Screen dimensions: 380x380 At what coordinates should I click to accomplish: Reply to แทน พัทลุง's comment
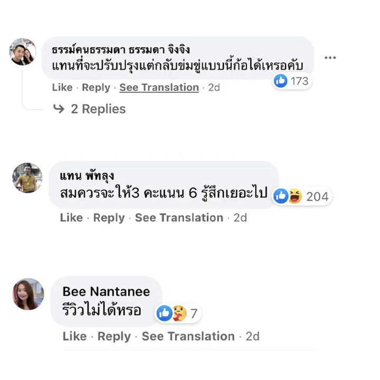pos(108,217)
